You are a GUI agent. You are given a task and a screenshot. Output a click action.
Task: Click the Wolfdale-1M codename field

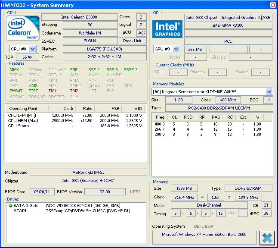click(90, 33)
